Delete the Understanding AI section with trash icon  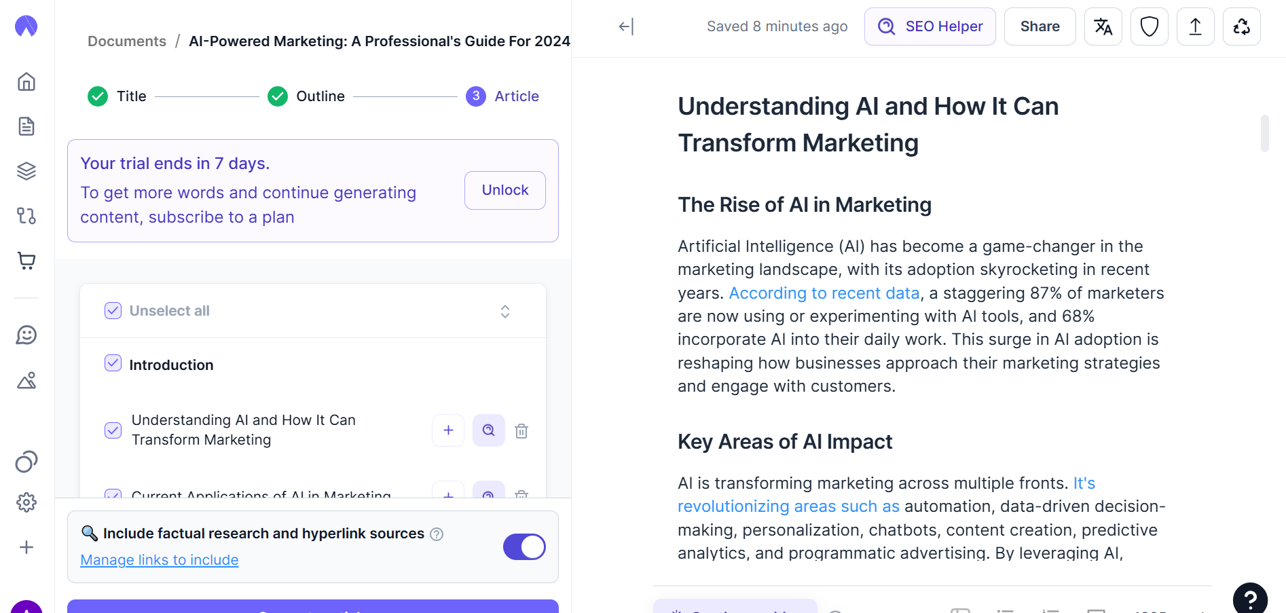click(x=521, y=430)
